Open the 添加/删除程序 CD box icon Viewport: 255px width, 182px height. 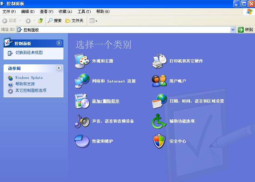(82, 101)
